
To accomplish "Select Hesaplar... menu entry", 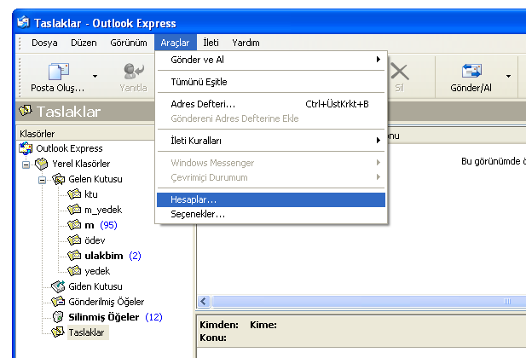I will 271,199.
